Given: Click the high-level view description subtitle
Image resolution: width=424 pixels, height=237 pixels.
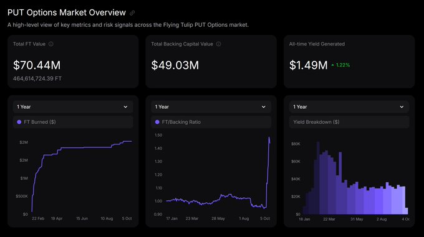Looking at the screenshot, I should coord(128,25).
